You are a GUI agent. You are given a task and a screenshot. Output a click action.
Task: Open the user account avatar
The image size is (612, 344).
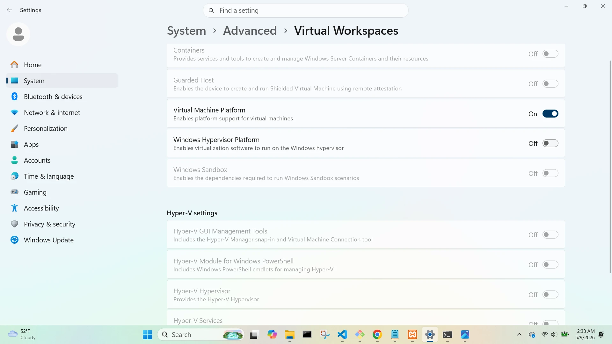click(18, 34)
